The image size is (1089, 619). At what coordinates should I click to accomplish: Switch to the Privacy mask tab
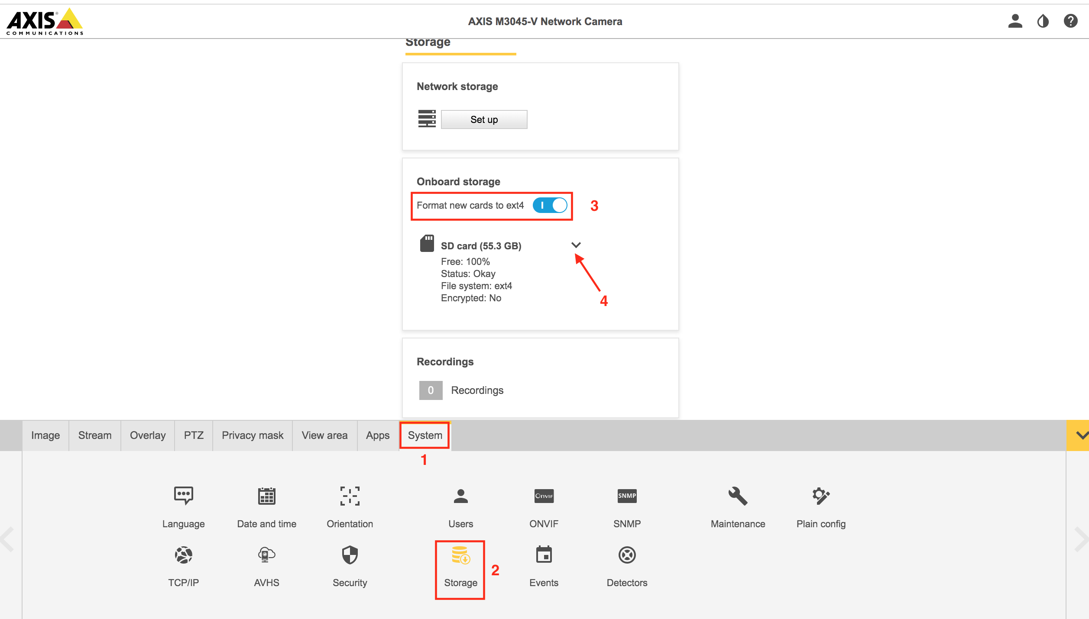point(253,435)
